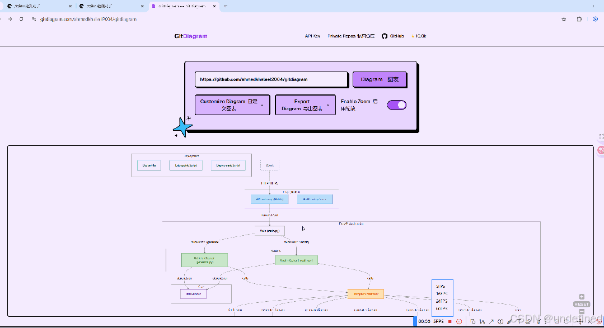Click the green Generate Router node
This screenshot has height=328, width=604.
tap(204, 260)
